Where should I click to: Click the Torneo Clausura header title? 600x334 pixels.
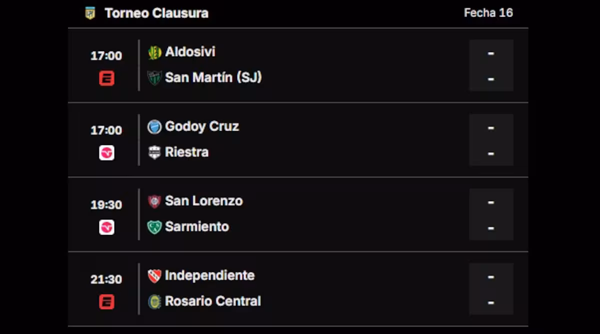(156, 12)
